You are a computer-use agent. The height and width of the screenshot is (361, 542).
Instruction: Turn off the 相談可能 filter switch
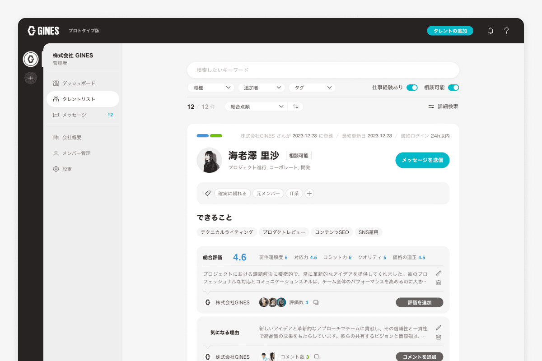pyautogui.click(x=453, y=88)
